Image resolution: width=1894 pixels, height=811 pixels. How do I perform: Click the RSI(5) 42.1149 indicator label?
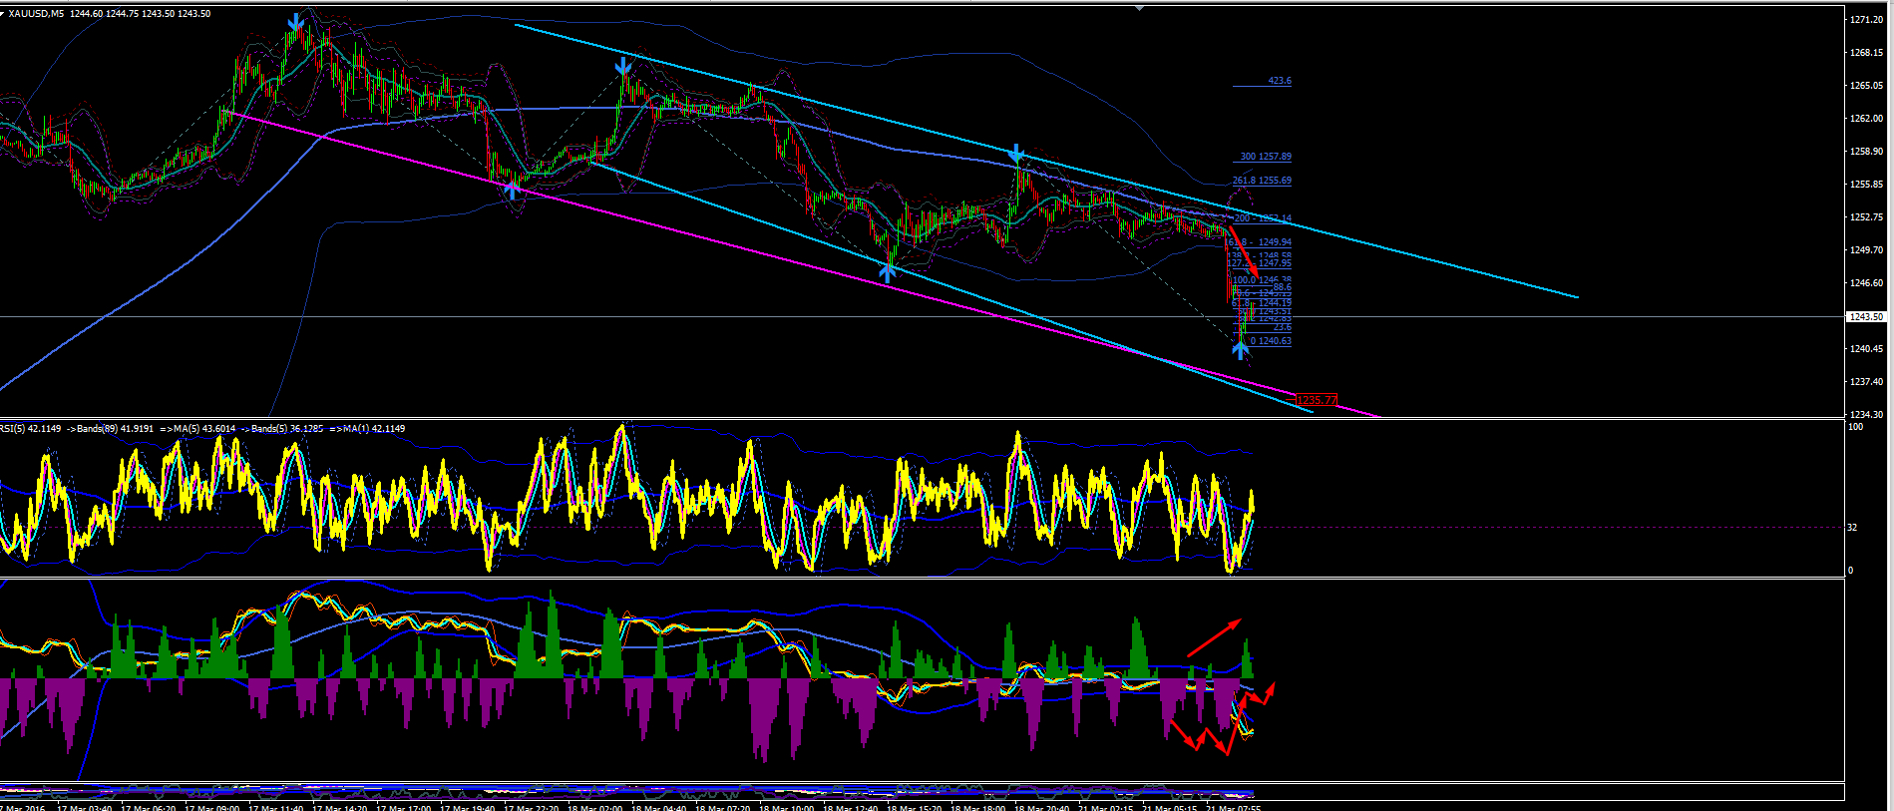point(28,429)
